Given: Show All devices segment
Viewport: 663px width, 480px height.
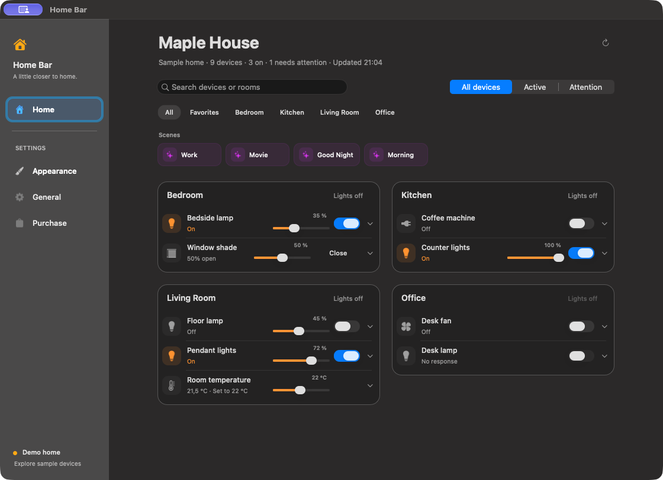Looking at the screenshot, I should click(x=481, y=87).
